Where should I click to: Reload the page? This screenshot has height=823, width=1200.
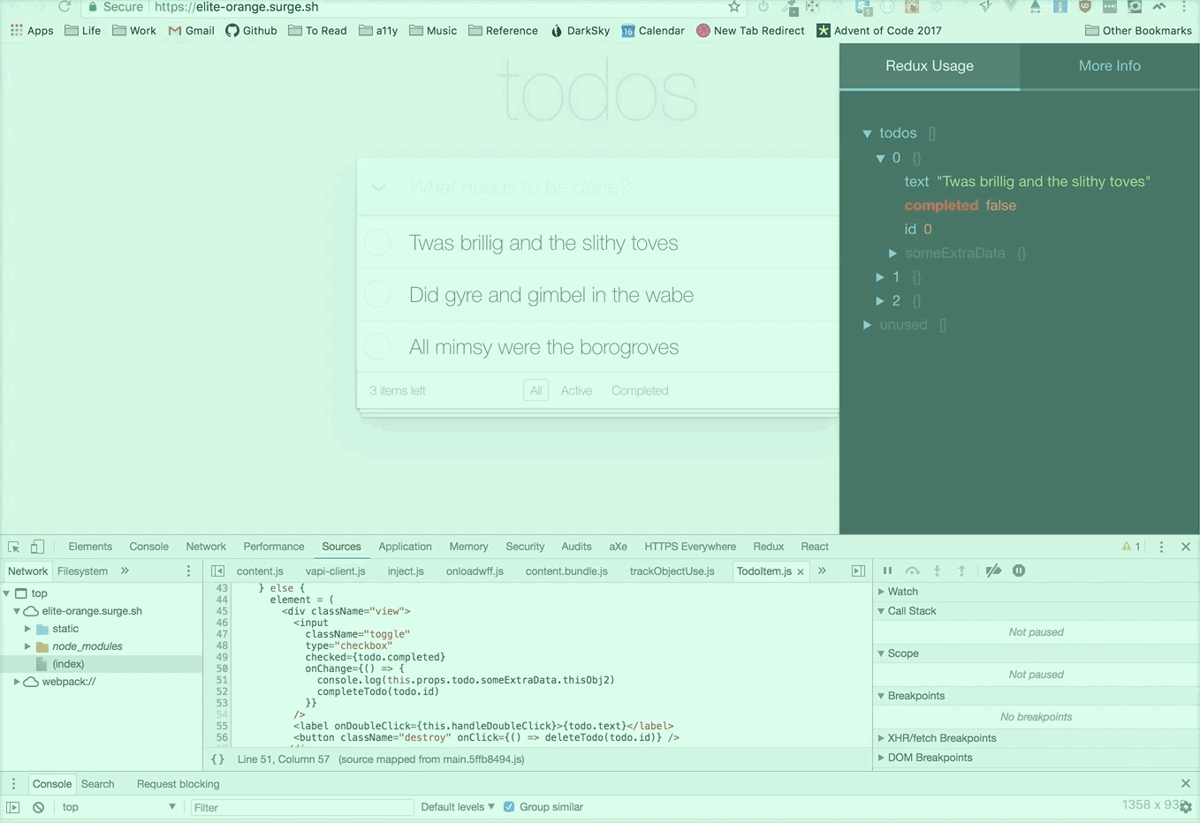[65, 7]
